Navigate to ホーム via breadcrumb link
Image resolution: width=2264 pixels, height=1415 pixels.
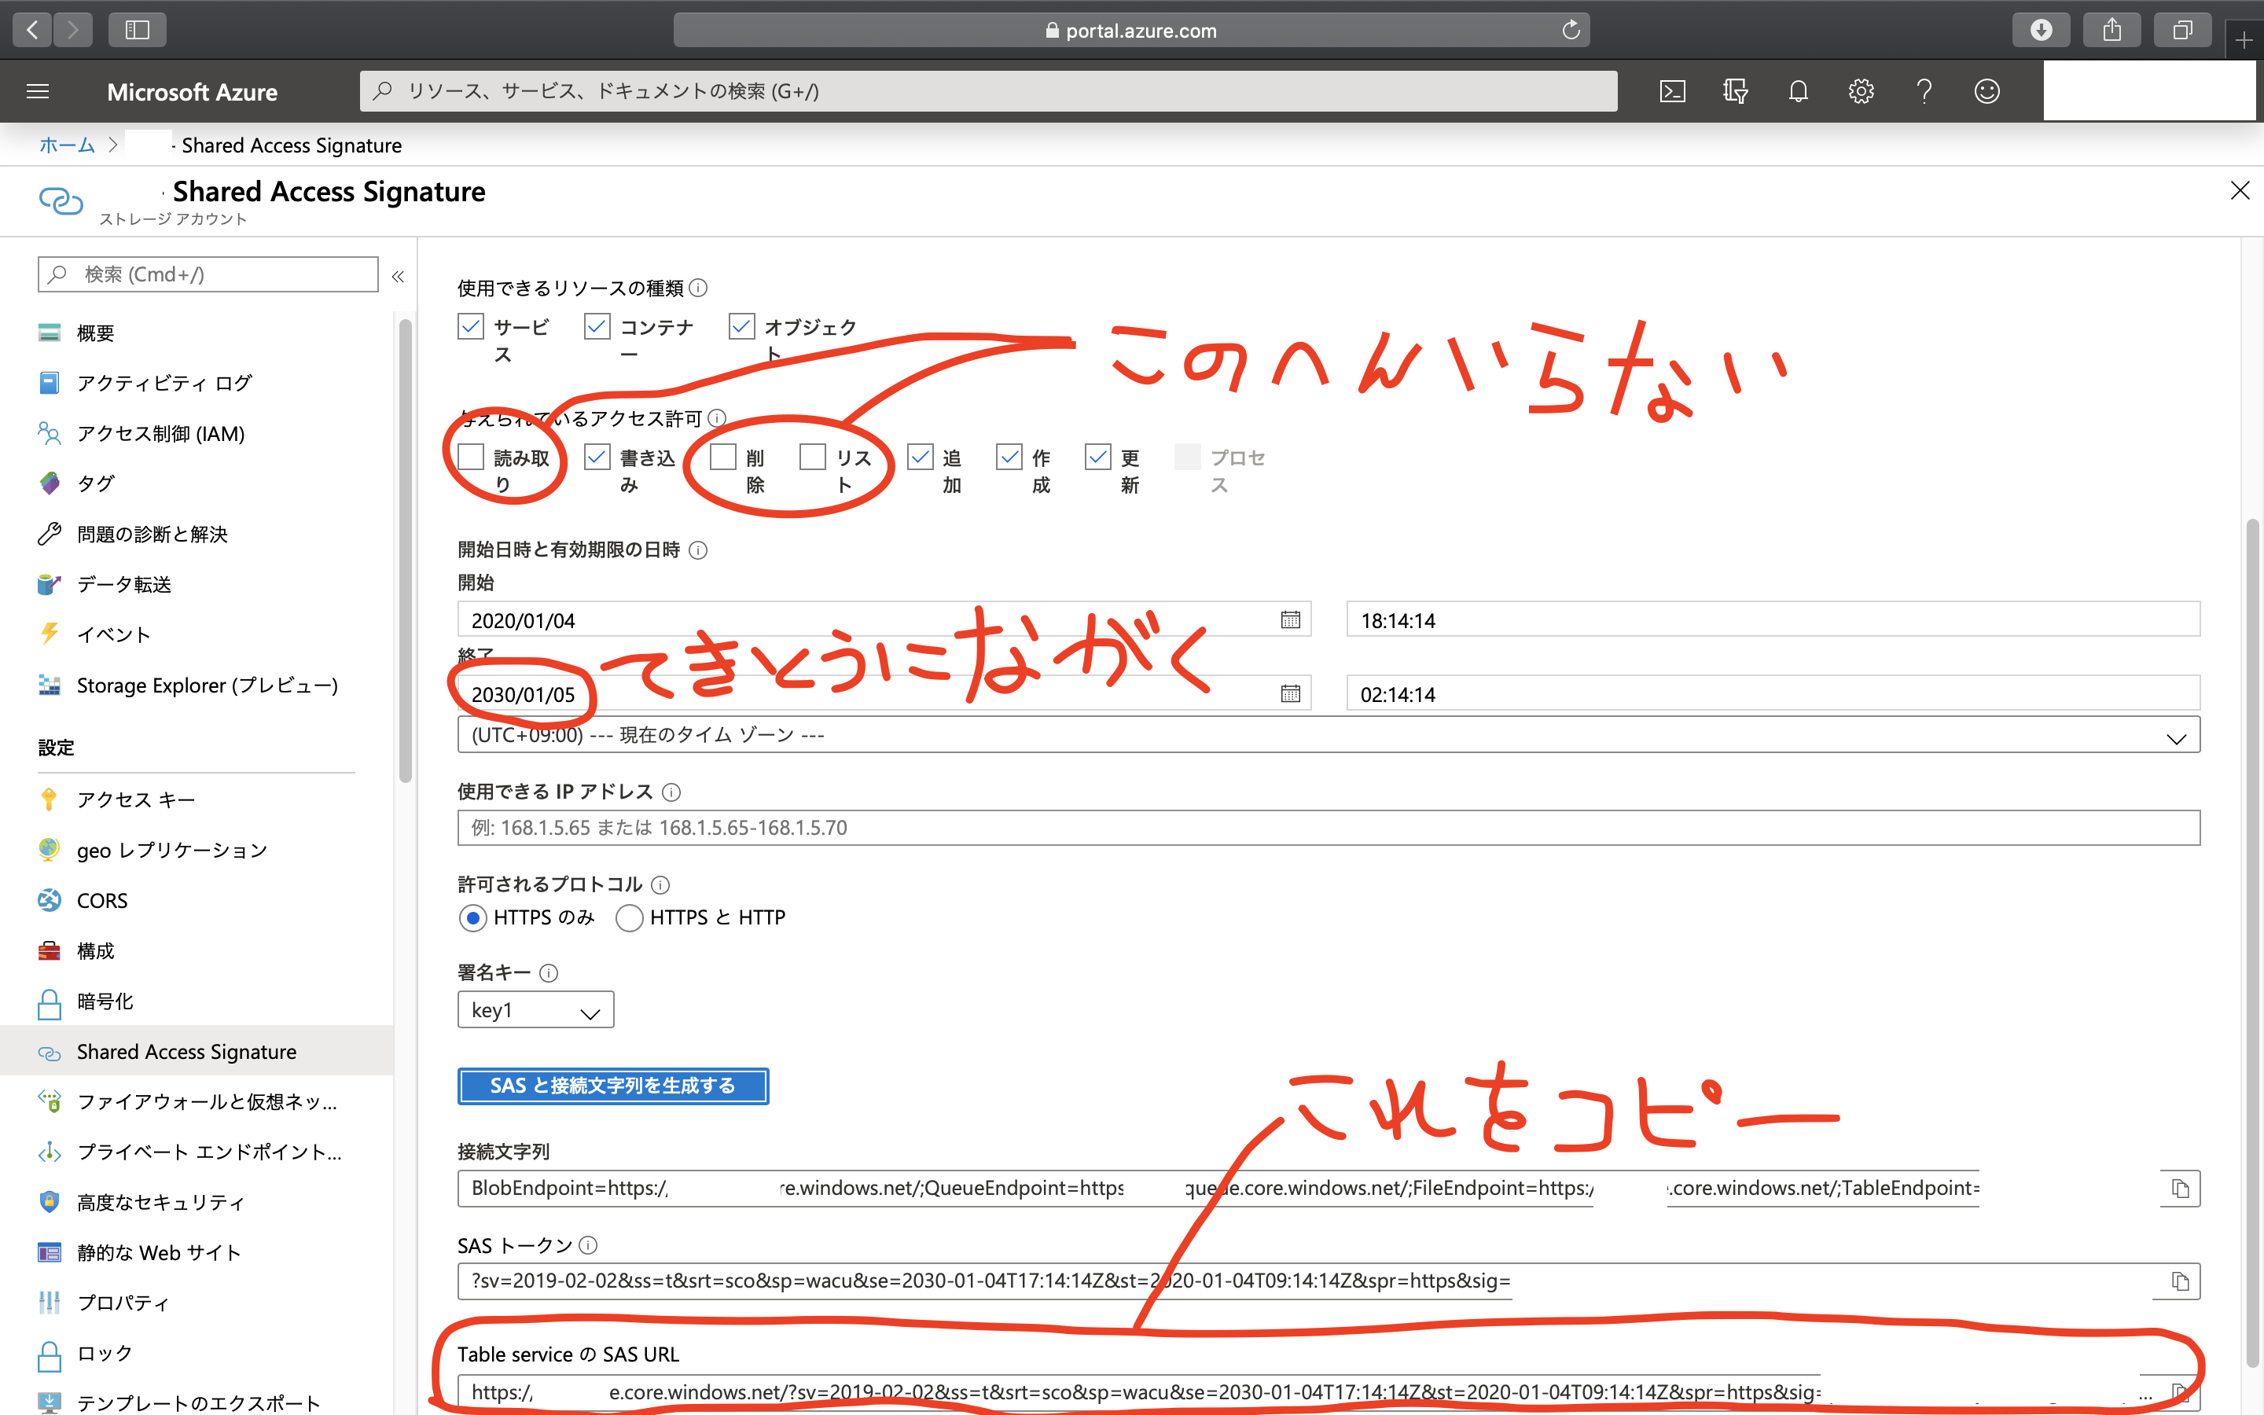coord(65,145)
